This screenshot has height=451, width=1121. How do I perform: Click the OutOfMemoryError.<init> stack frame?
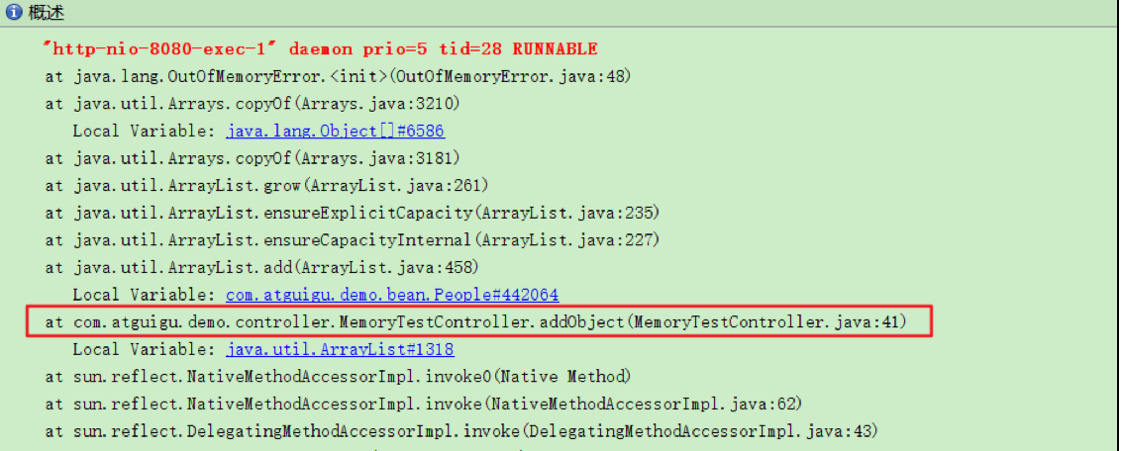pos(338,76)
